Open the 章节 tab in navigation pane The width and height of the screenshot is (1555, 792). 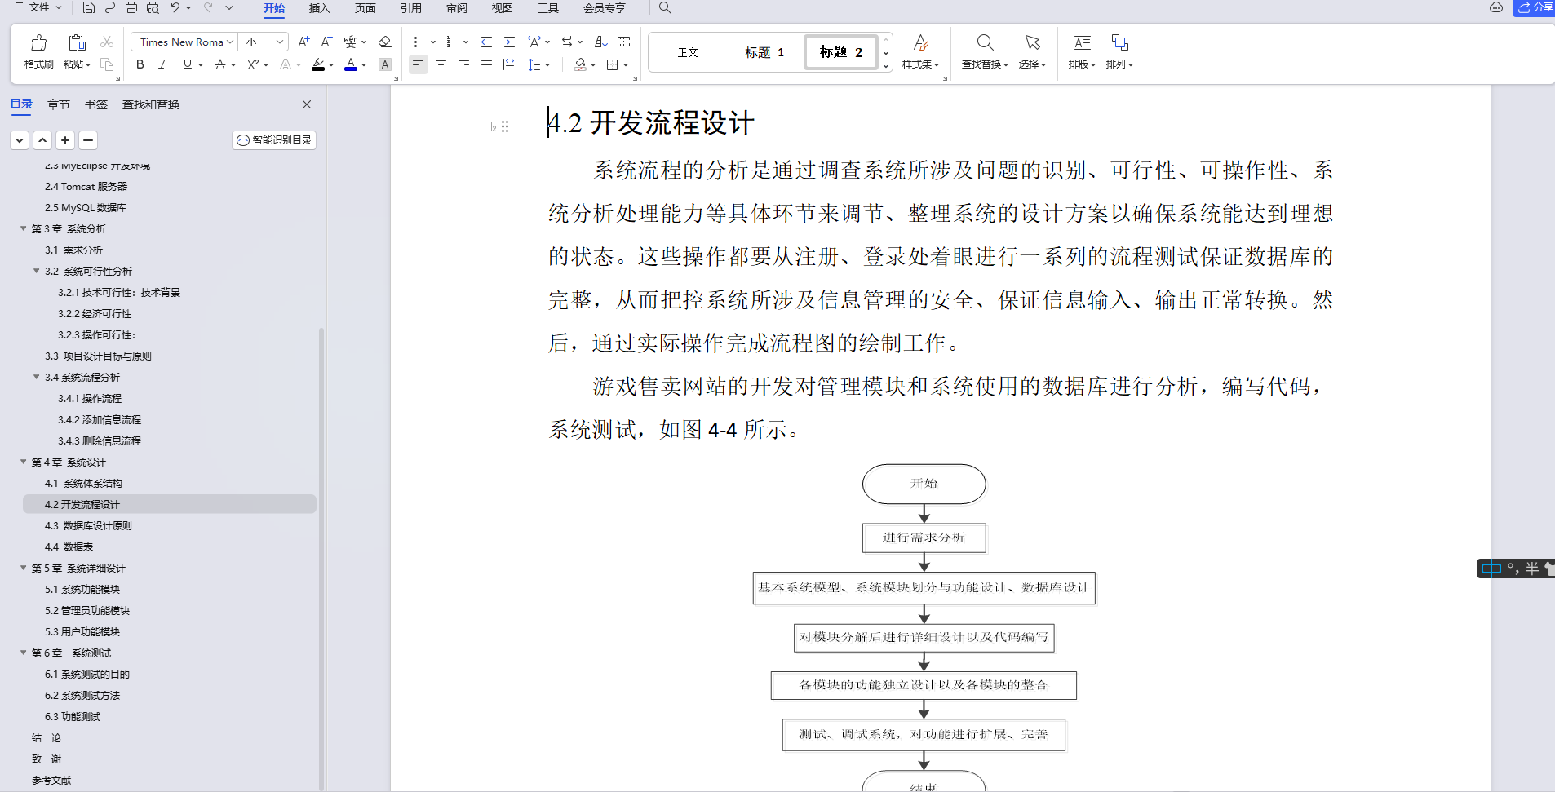click(58, 104)
